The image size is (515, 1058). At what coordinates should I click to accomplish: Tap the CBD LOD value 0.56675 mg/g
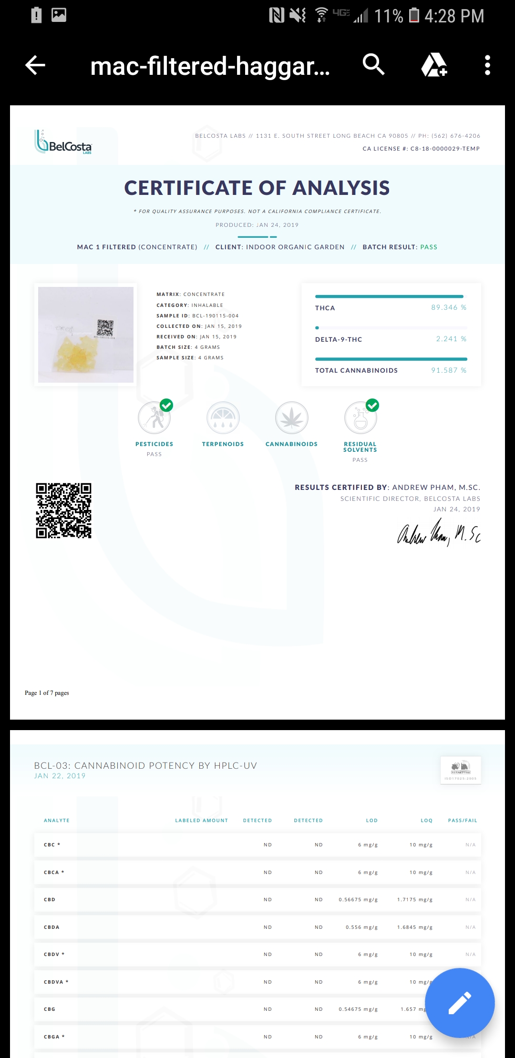tap(358, 899)
